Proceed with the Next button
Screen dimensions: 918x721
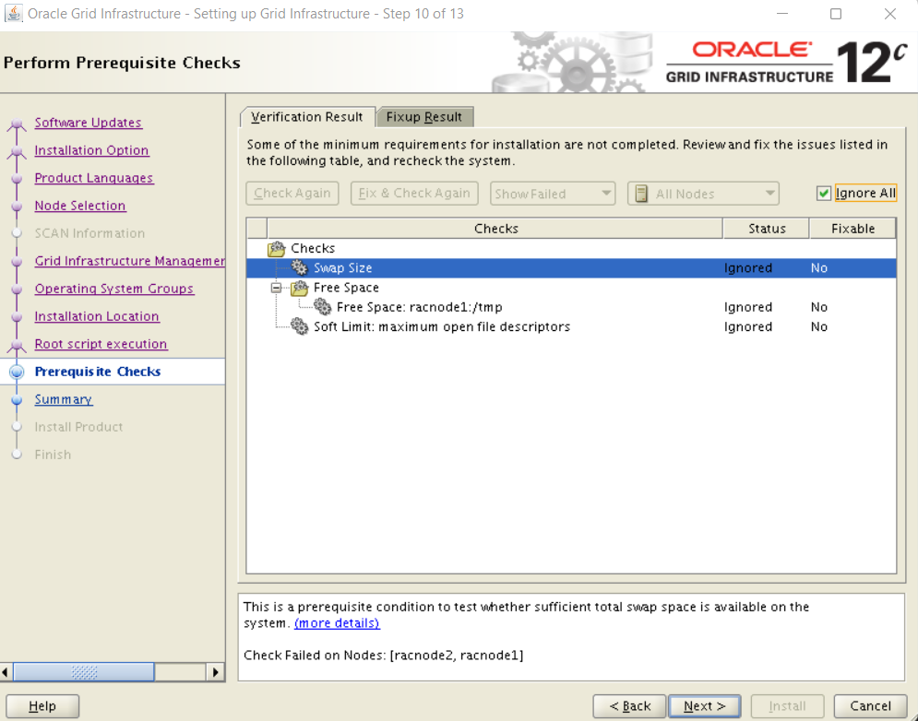pos(704,706)
